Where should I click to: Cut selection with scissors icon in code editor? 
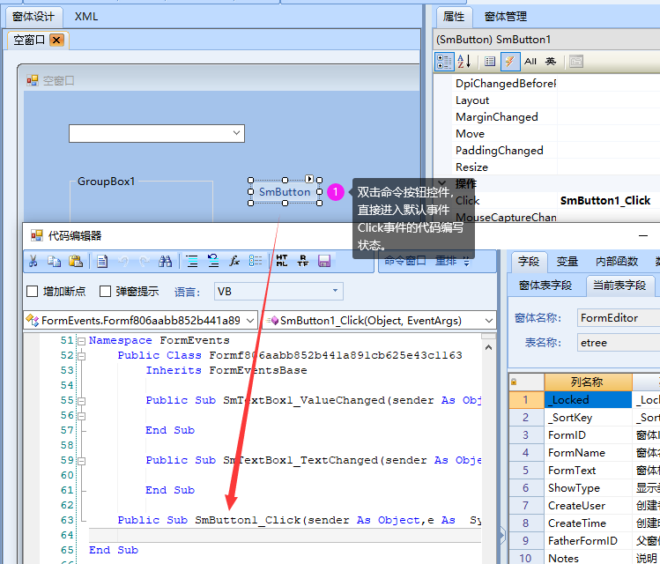point(33,262)
